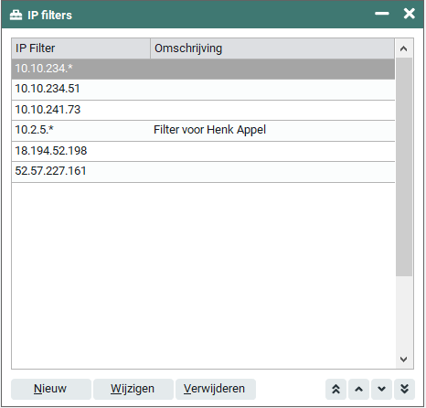This screenshot has height=408, width=426.
Task: Click the scrollbar down arrow
Action: click(x=404, y=360)
